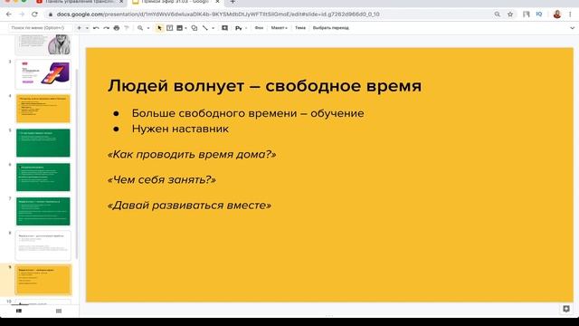Undo the last action

(x=96, y=28)
